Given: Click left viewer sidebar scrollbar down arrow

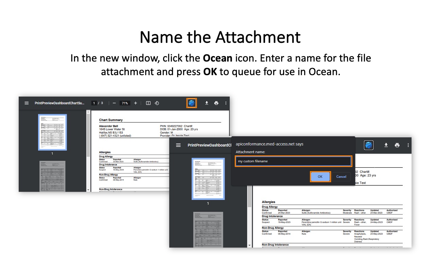Looking at the screenshot, I should tap(88, 189).
